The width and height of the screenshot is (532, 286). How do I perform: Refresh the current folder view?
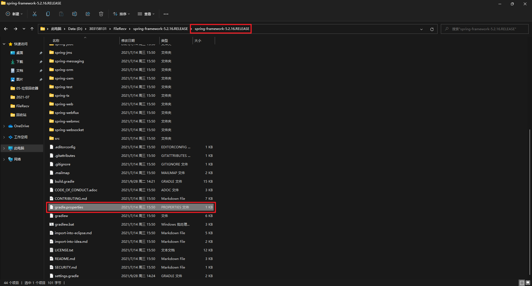coord(432,29)
